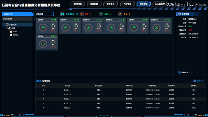
Task: Click device name 报警器001 in 设备信息 panel
Action: point(193,19)
